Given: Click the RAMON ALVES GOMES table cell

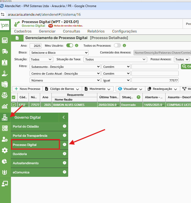Looking at the screenshot, I should [75, 105].
